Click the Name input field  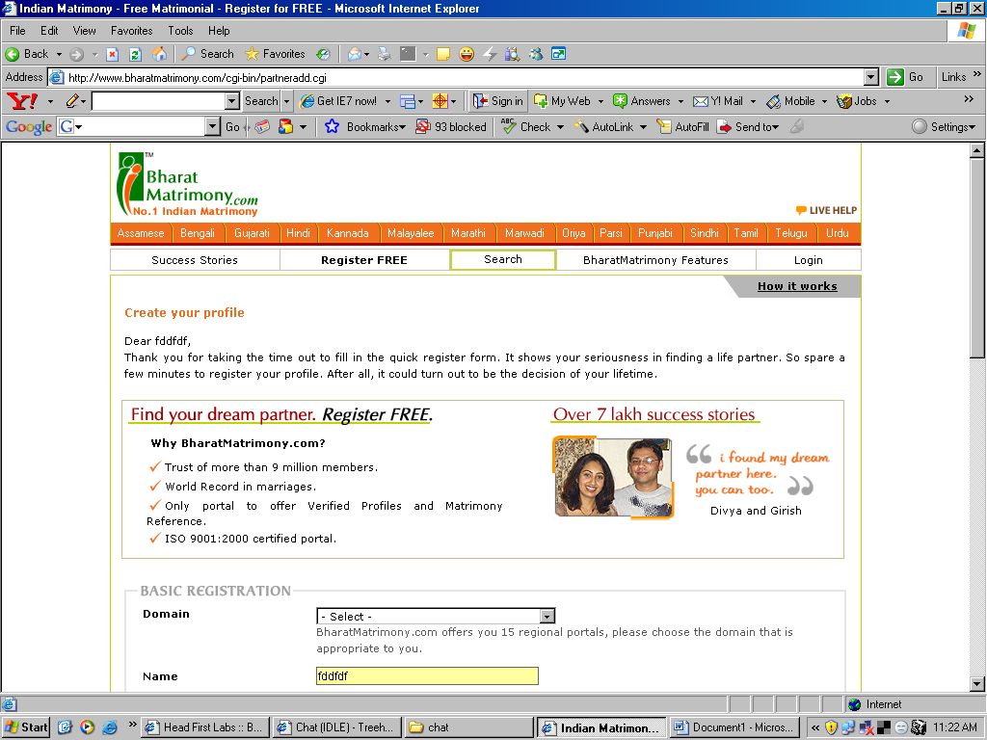pyautogui.click(x=427, y=675)
